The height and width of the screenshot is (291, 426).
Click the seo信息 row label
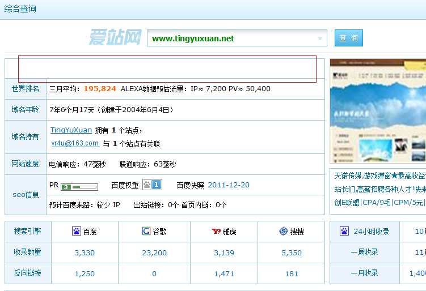(x=26, y=194)
